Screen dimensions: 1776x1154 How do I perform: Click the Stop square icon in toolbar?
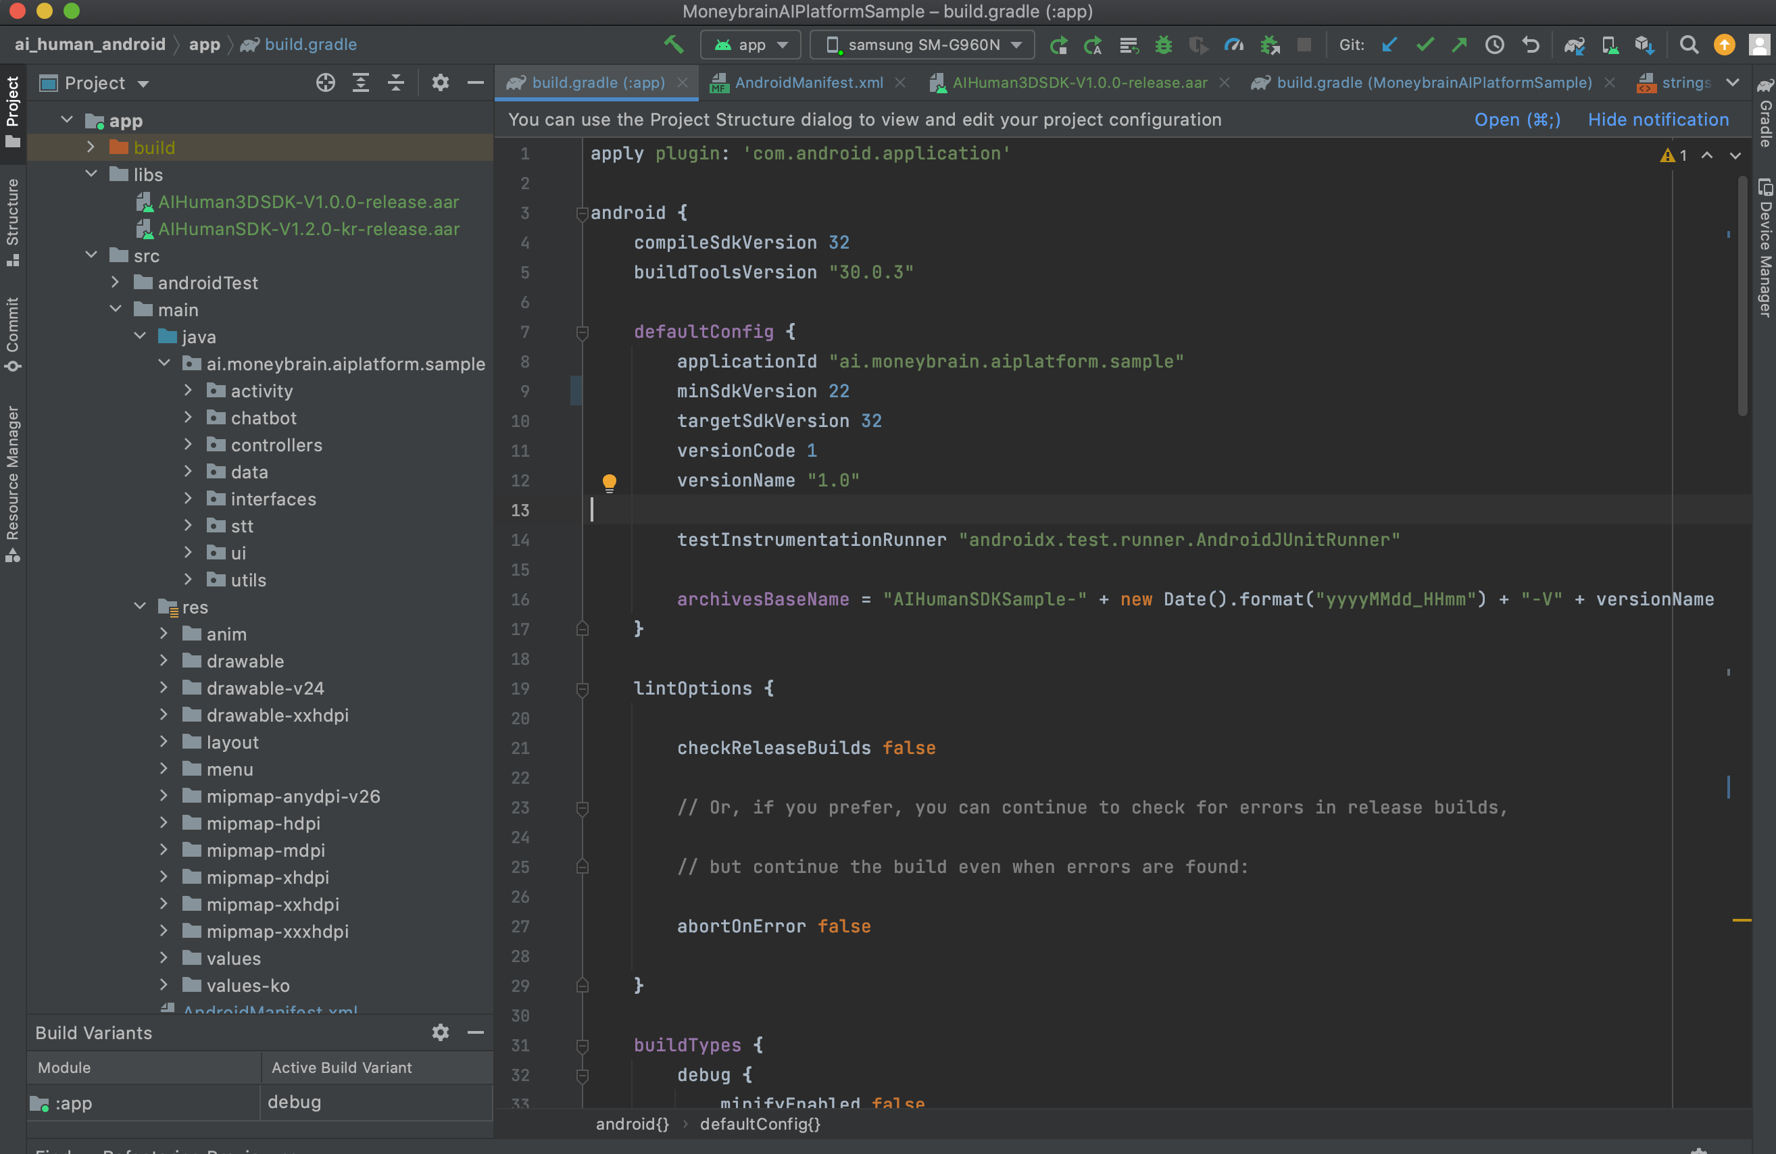tap(1304, 45)
